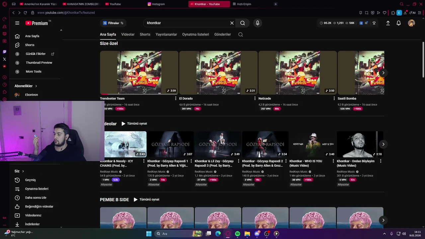Open File Explorer from taskbar
The height and width of the screenshot is (239, 425).
(x=247, y=234)
